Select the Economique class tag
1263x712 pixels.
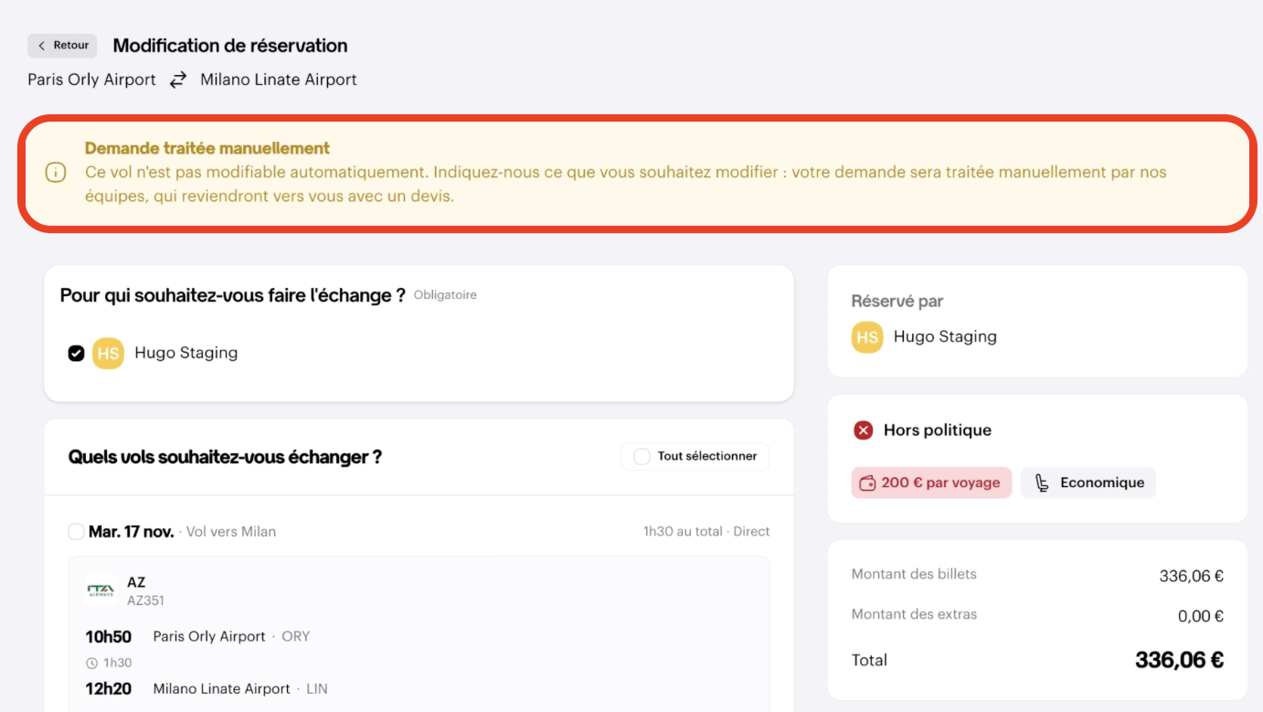click(x=1088, y=483)
